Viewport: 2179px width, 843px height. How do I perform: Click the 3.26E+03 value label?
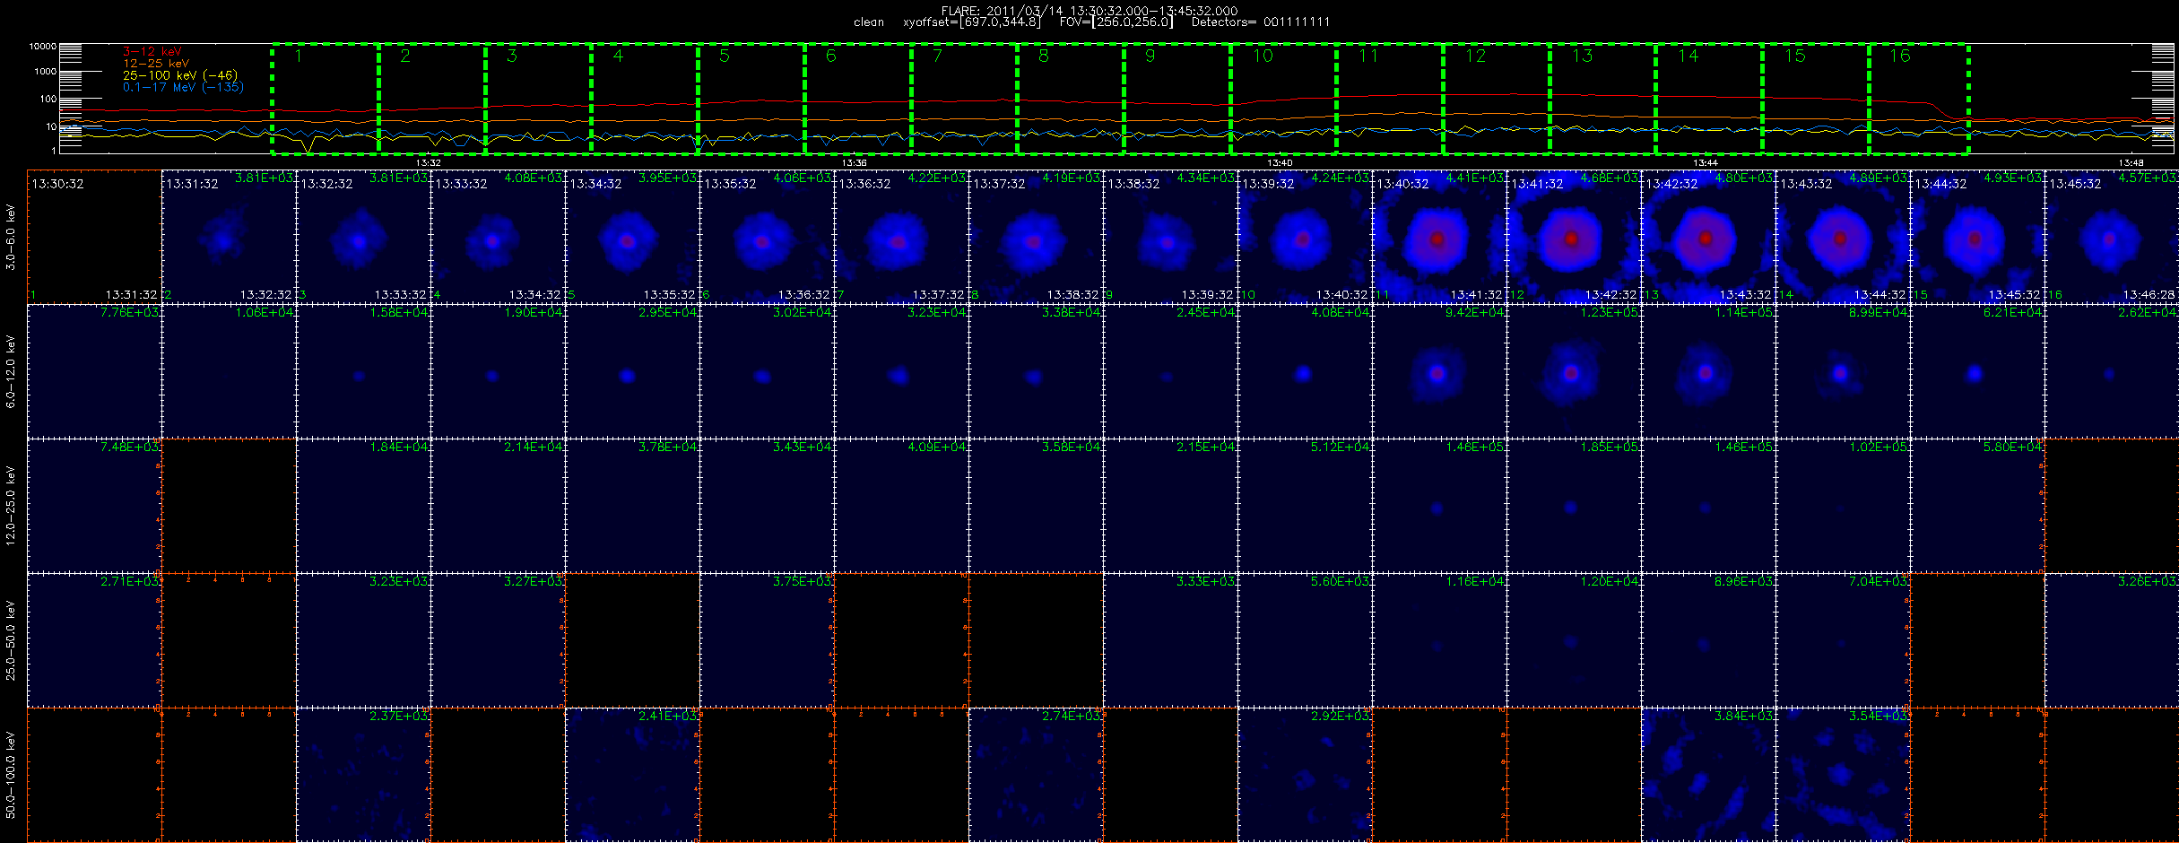(2149, 581)
